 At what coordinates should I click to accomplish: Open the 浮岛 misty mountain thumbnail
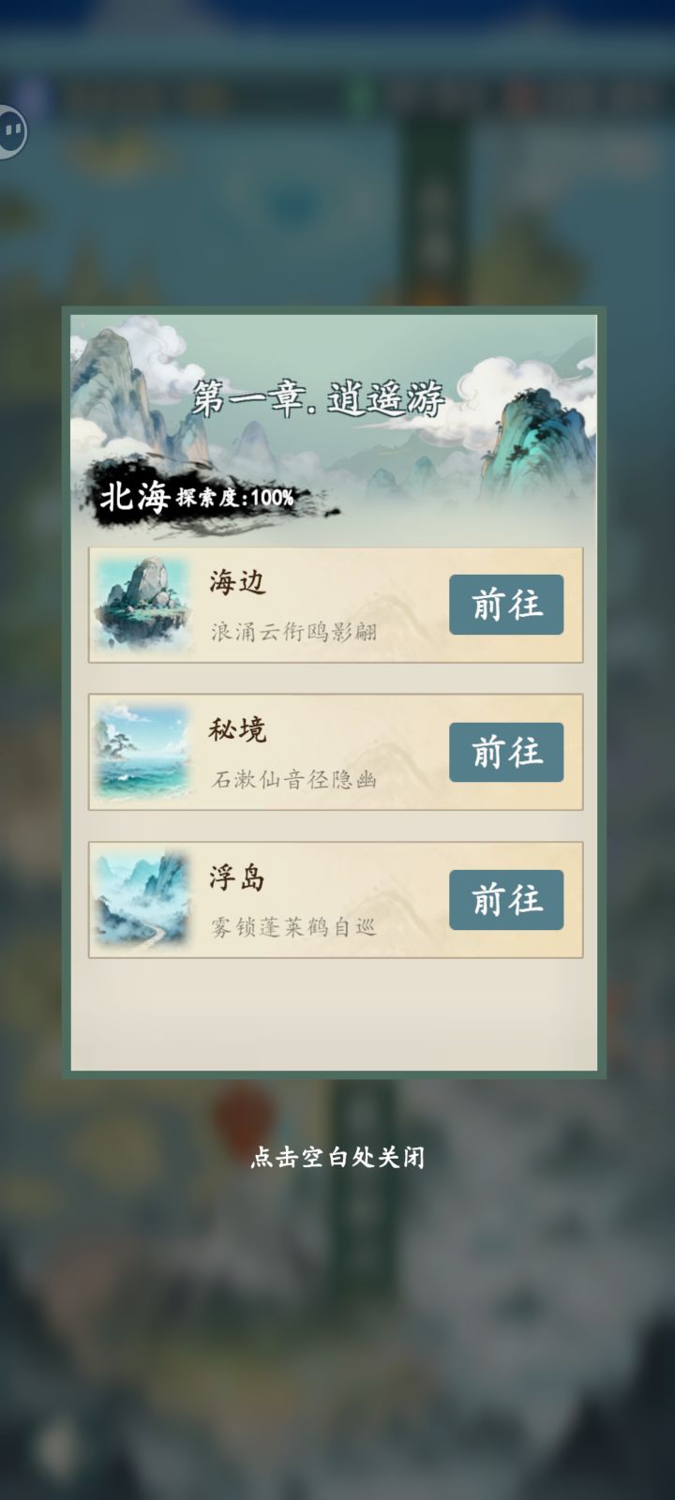142,900
